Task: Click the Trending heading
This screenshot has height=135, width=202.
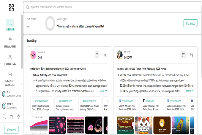Action: point(31,41)
